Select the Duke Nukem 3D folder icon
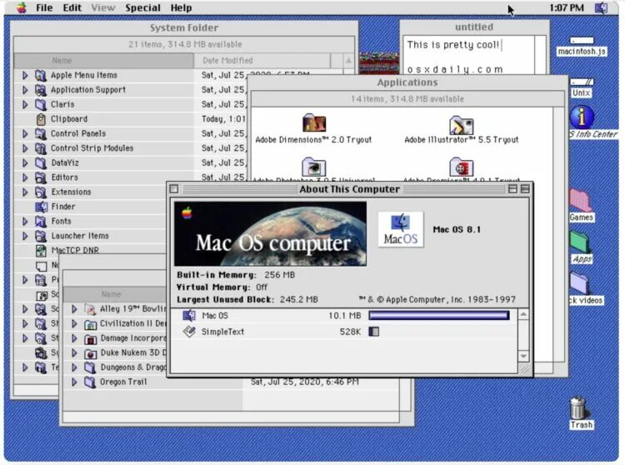 click(90, 353)
